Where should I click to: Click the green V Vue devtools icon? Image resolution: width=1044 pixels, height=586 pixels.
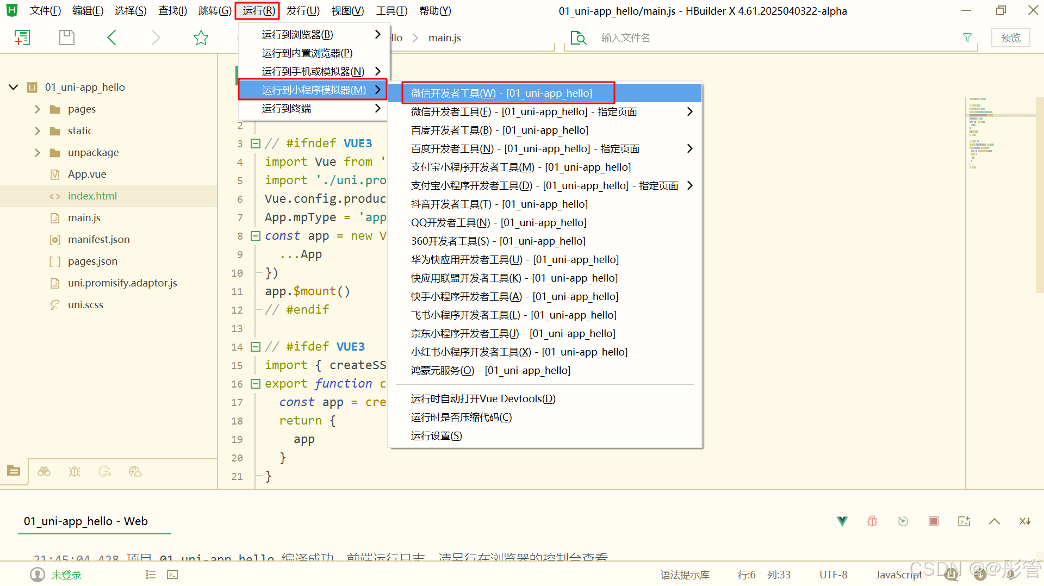[x=842, y=521]
